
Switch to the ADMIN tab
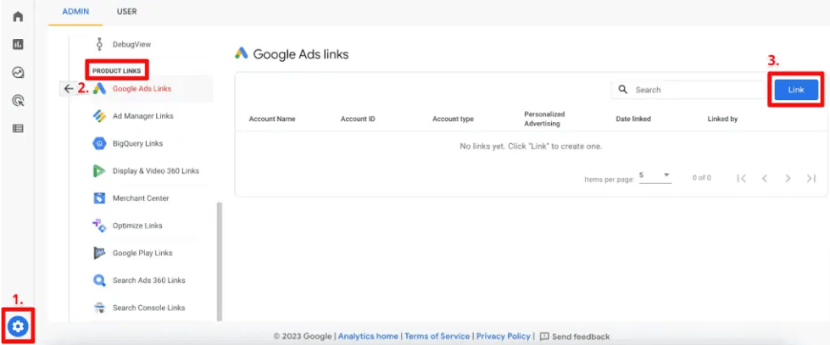pos(76,11)
